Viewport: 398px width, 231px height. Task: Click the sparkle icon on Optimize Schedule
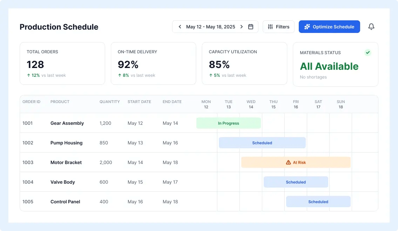307,27
